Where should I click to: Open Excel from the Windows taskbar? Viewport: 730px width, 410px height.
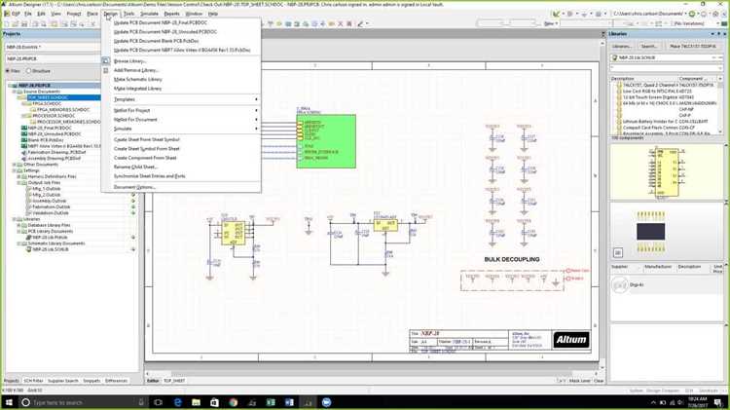point(271,402)
